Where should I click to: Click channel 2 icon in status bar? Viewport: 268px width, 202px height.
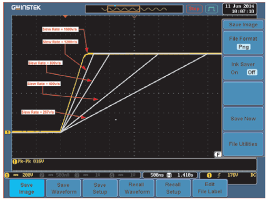(x=42, y=175)
